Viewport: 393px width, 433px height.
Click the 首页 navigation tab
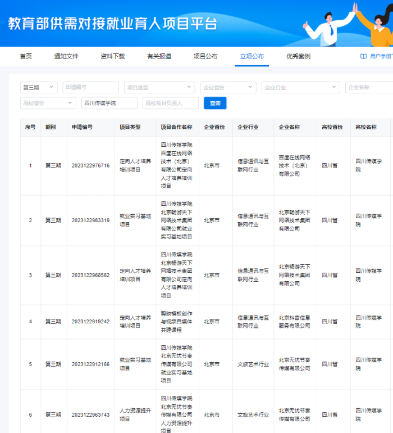point(26,56)
